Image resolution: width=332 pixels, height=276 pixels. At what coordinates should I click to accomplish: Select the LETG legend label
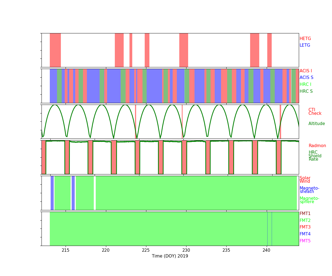[x=305, y=45]
